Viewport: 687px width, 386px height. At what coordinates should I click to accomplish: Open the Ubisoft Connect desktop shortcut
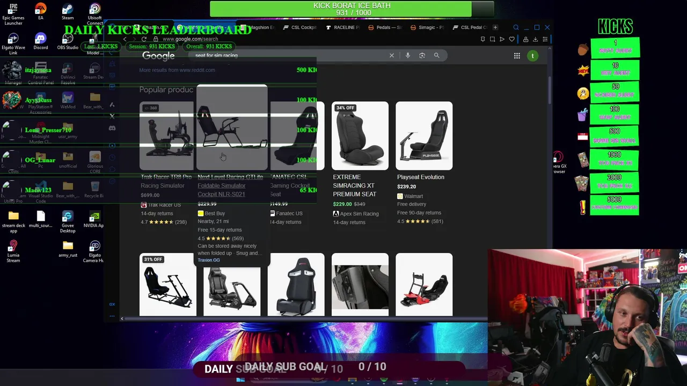(95, 14)
